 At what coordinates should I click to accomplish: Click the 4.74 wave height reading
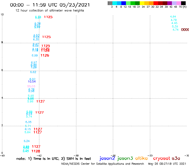[175, 30]
